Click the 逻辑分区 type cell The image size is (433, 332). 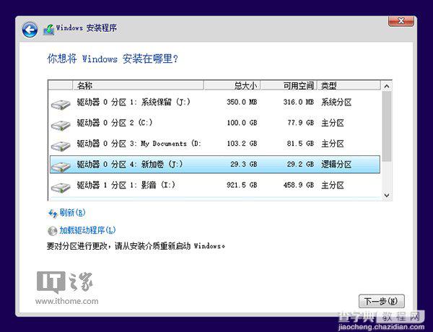(336, 165)
